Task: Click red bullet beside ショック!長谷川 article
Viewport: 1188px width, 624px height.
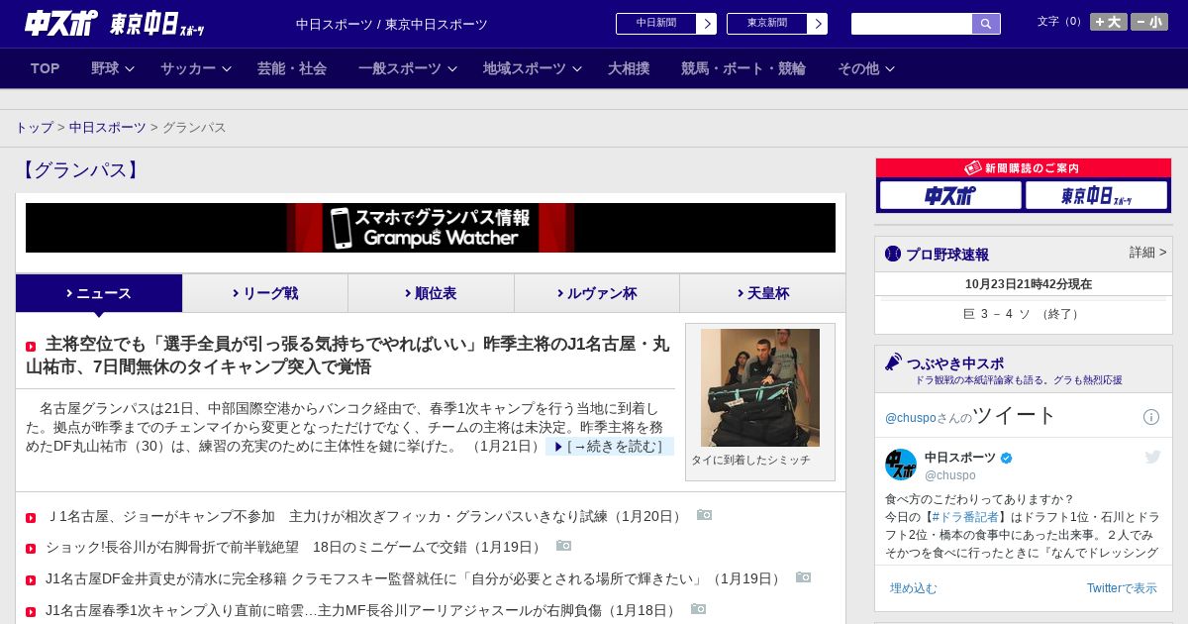Action: click(x=31, y=548)
